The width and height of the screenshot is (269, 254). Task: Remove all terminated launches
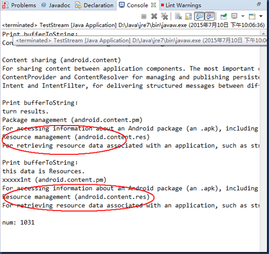click(165, 17)
